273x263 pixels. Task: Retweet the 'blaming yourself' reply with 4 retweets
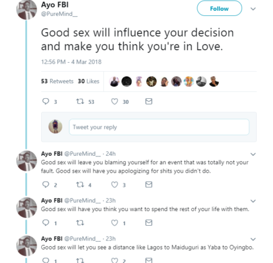(80, 185)
